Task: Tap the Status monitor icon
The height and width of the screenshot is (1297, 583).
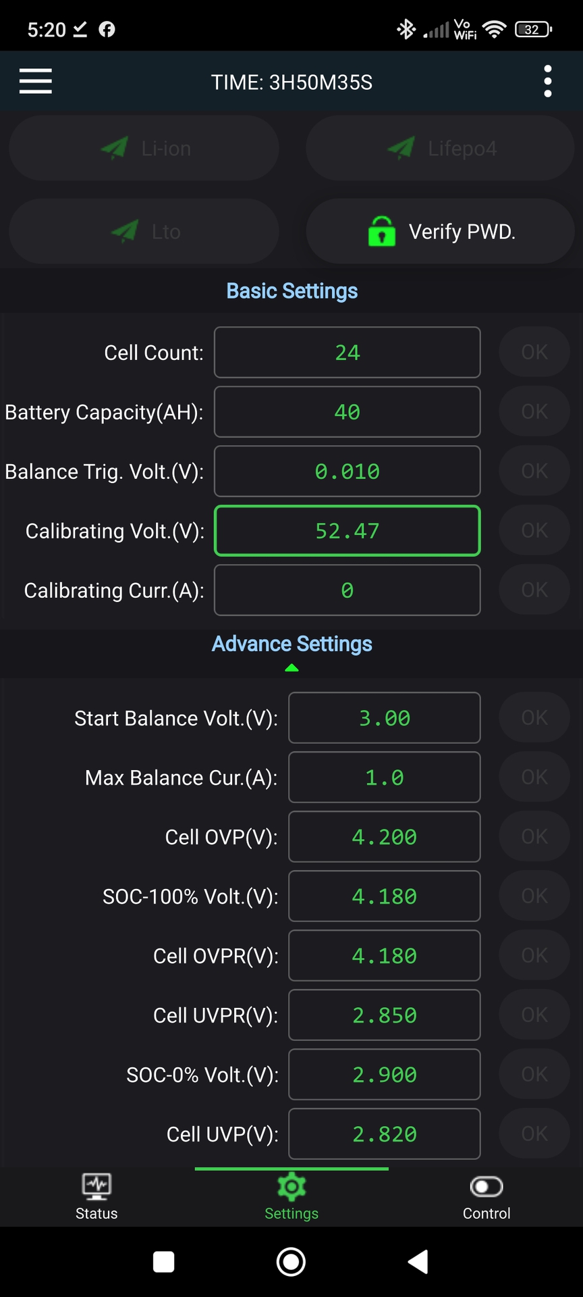Action: click(96, 1186)
